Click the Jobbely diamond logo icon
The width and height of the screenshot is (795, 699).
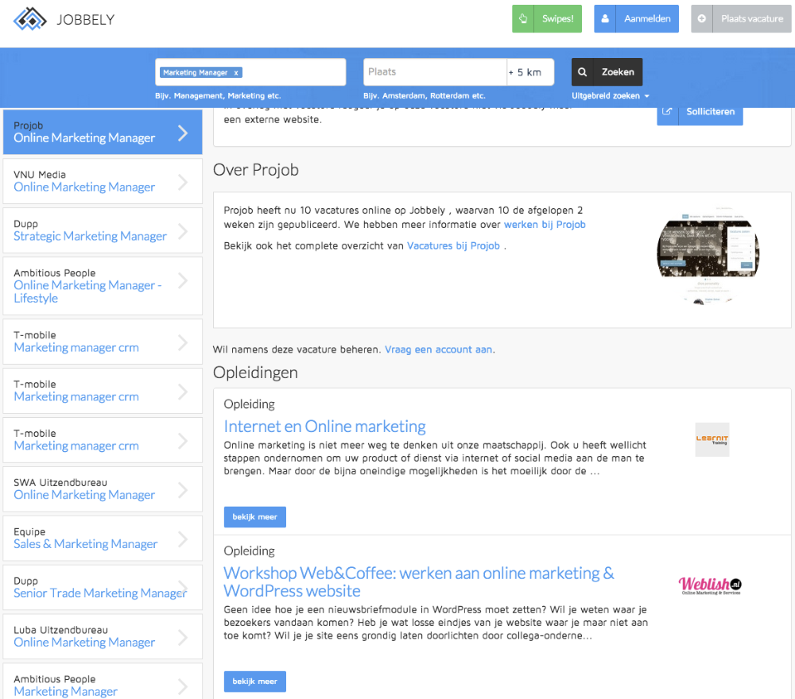click(30, 19)
